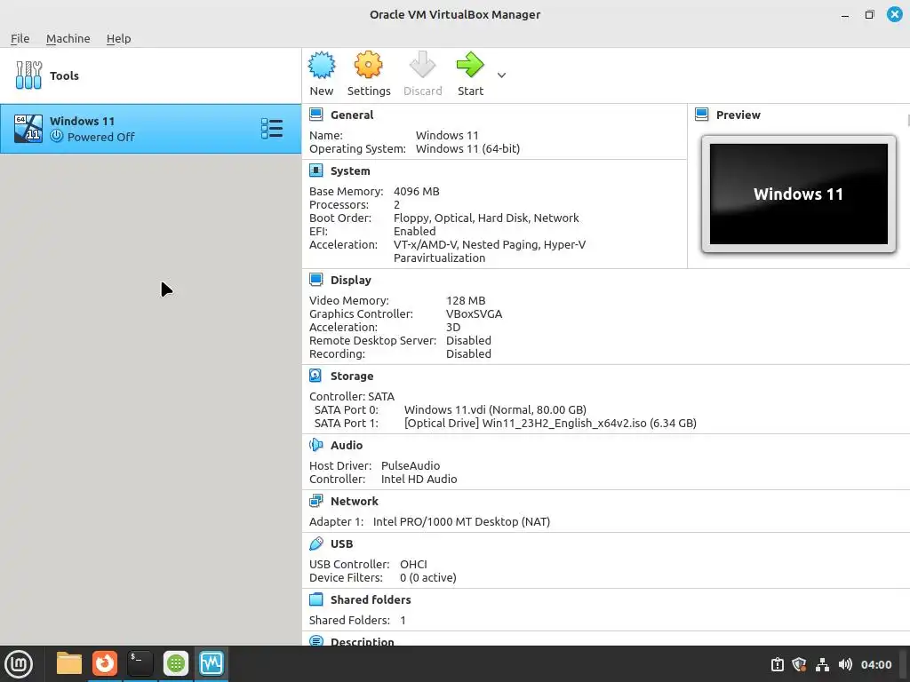Open the Storage settings header link
The height and width of the screenshot is (682, 910).
click(x=352, y=377)
